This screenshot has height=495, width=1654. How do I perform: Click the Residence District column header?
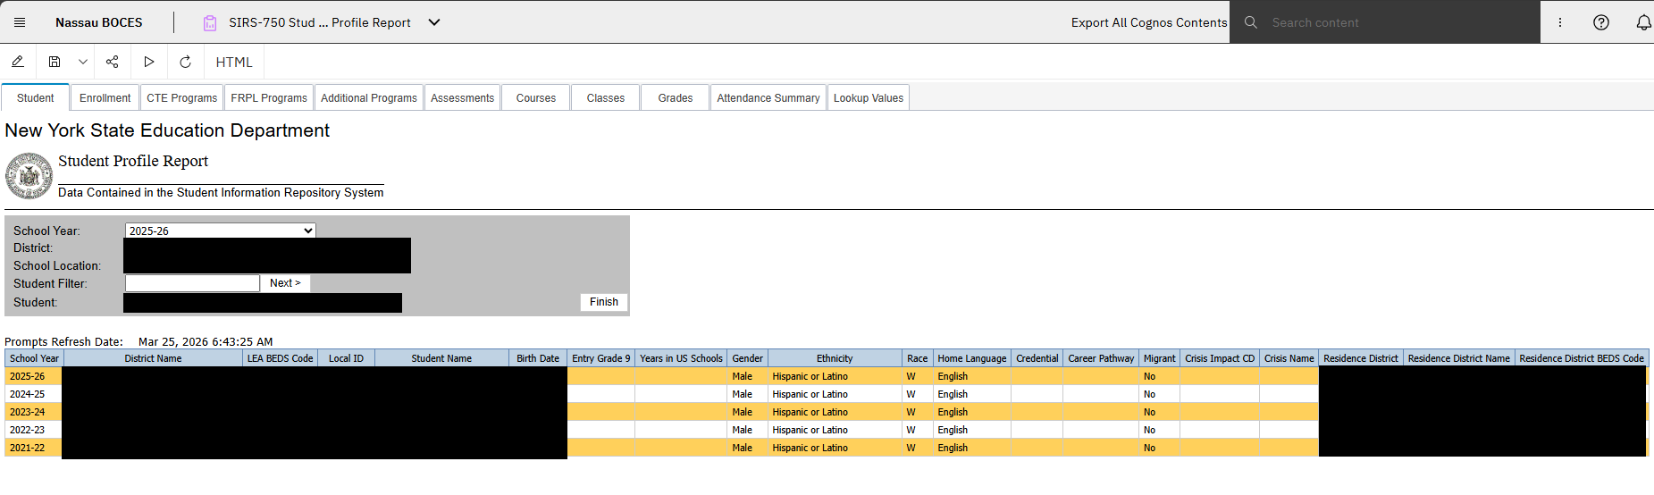pyautogui.click(x=1361, y=358)
